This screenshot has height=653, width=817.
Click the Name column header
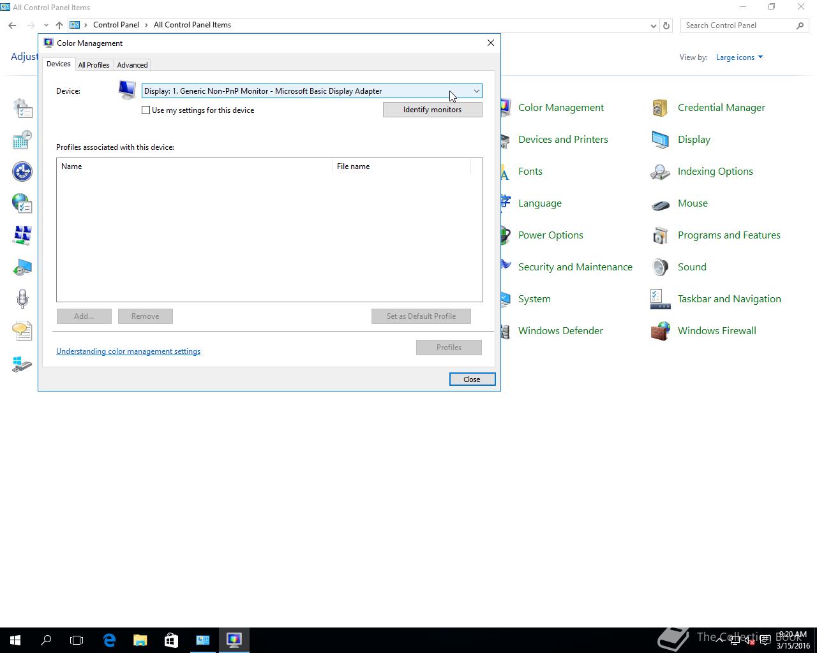coord(195,166)
